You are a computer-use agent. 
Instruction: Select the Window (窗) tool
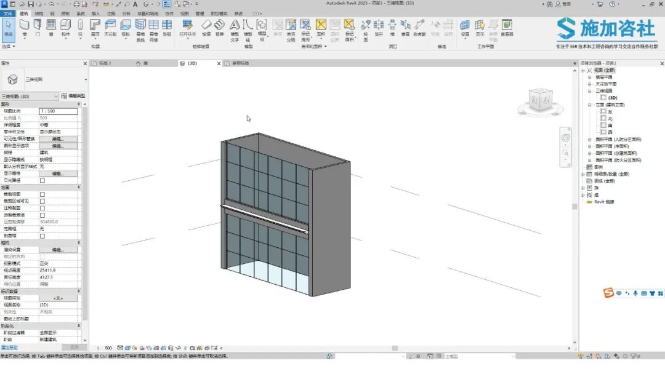51,28
